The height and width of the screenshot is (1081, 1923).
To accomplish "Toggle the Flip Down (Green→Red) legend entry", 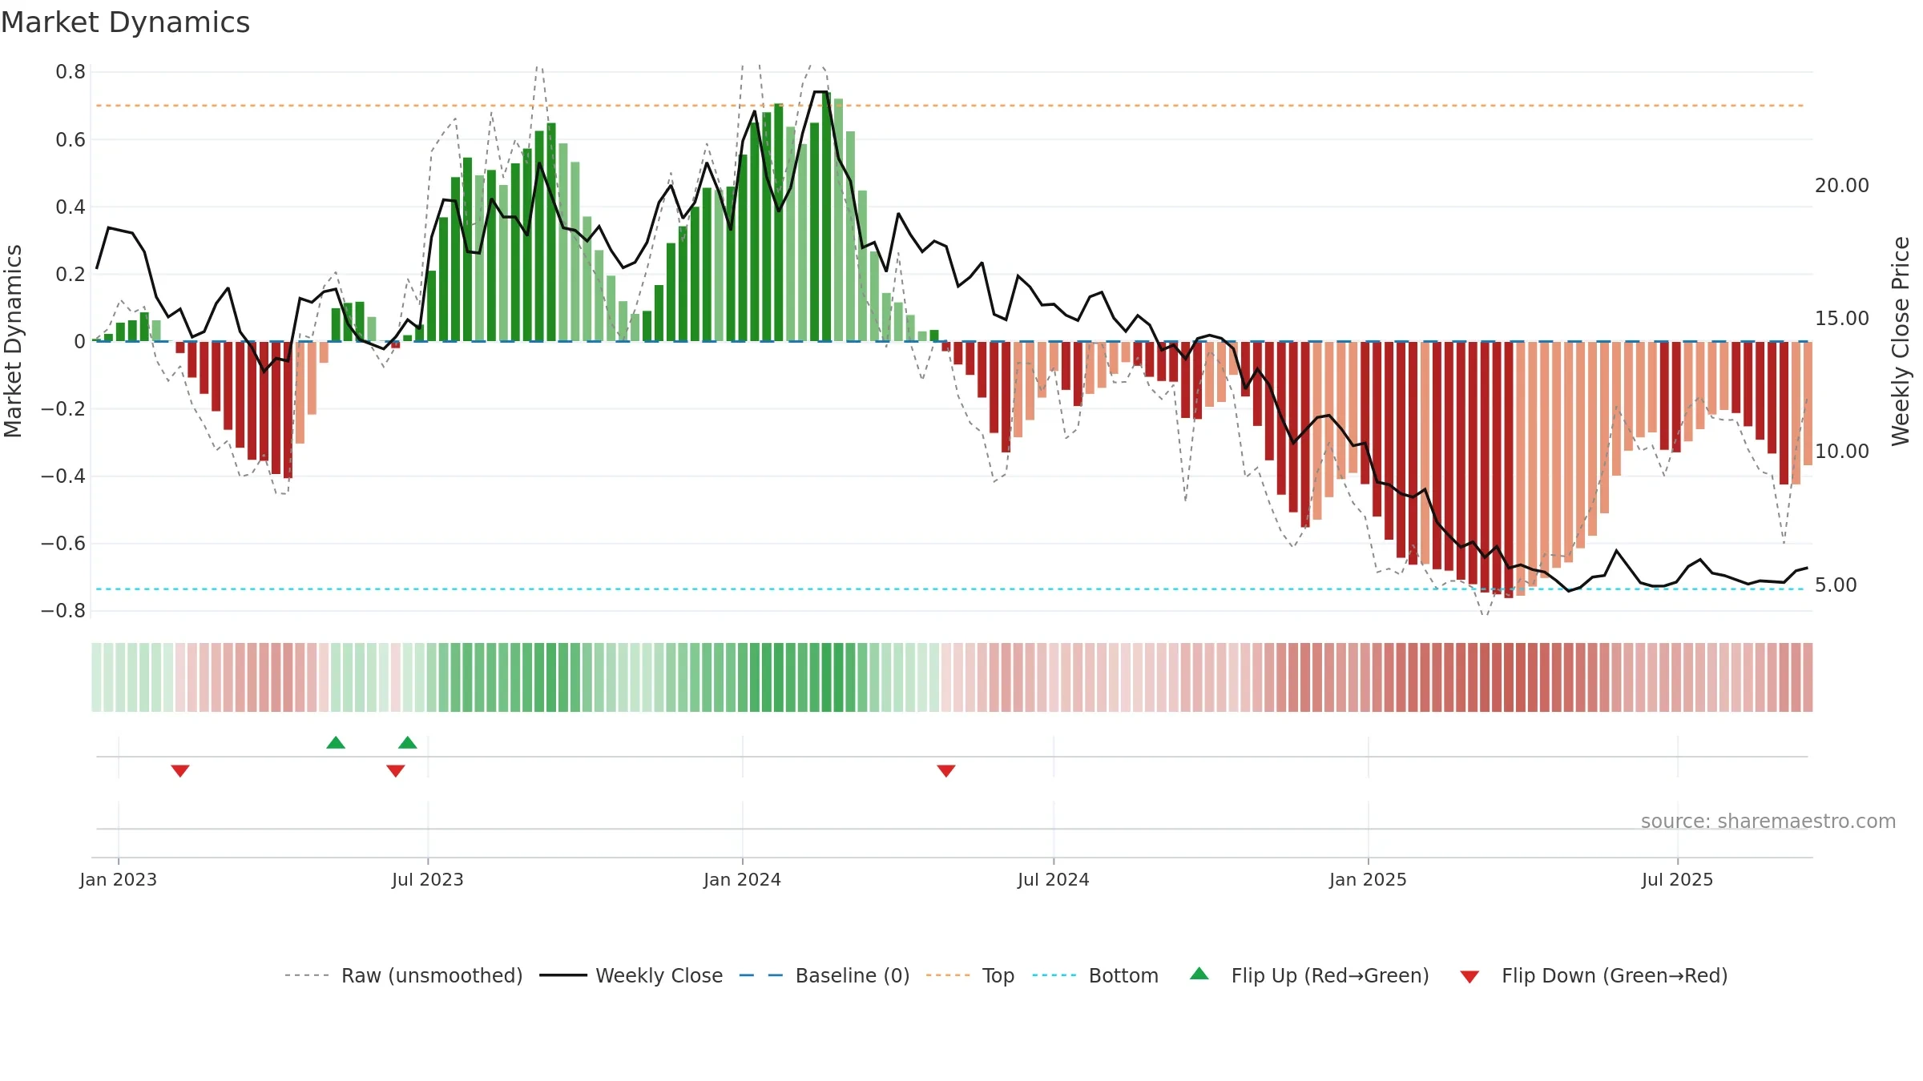I will 1594,975.
